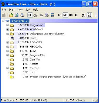Click the faded RECYCLER folder icon

[12, 42]
